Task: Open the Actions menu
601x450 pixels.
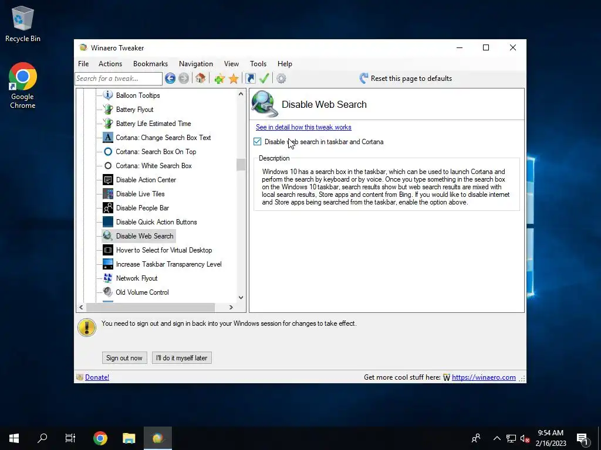Action: pyautogui.click(x=110, y=64)
